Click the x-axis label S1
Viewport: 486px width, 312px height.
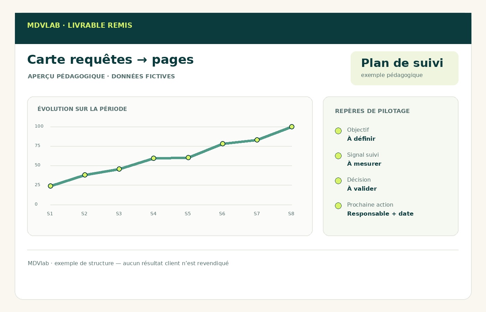(50, 214)
